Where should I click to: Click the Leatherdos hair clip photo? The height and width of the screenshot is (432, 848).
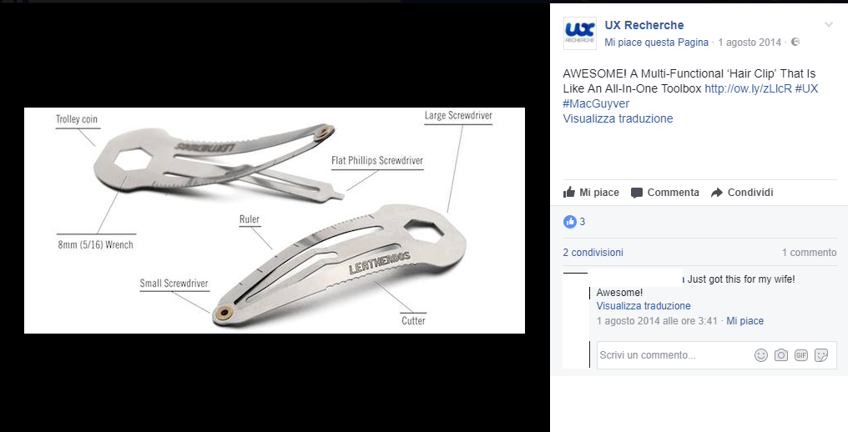tap(275, 221)
